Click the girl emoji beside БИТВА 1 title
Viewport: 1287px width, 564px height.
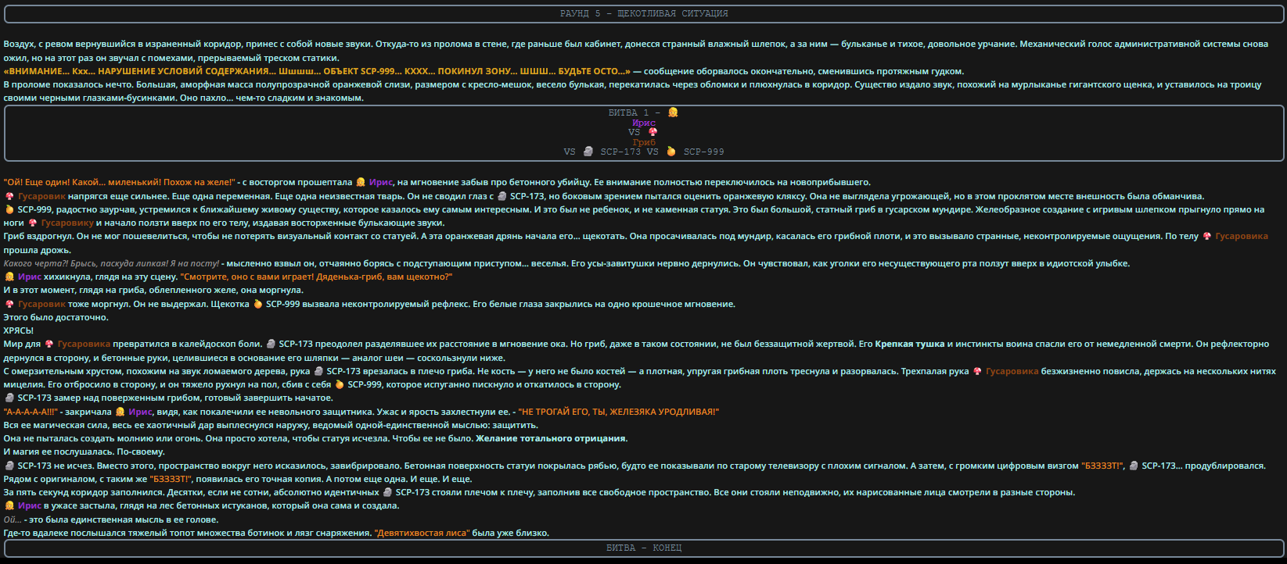coord(673,112)
